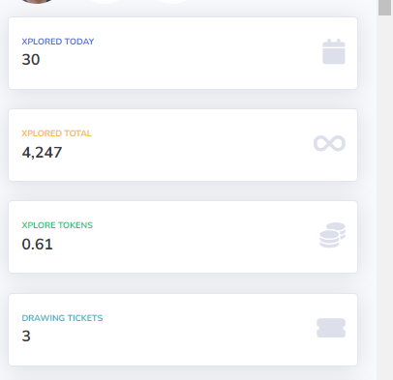Open the Xplored Total stats card
This screenshot has width=393, height=380.
[183, 145]
